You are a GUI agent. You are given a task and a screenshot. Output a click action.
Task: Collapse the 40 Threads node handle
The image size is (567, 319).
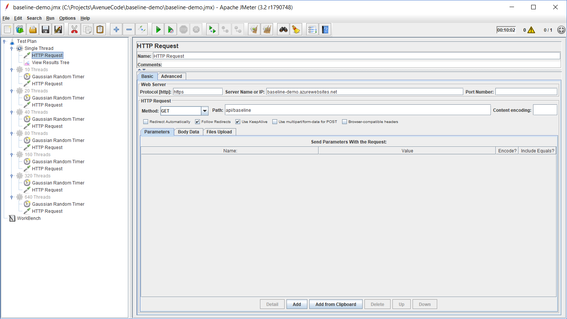pyautogui.click(x=12, y=112)
